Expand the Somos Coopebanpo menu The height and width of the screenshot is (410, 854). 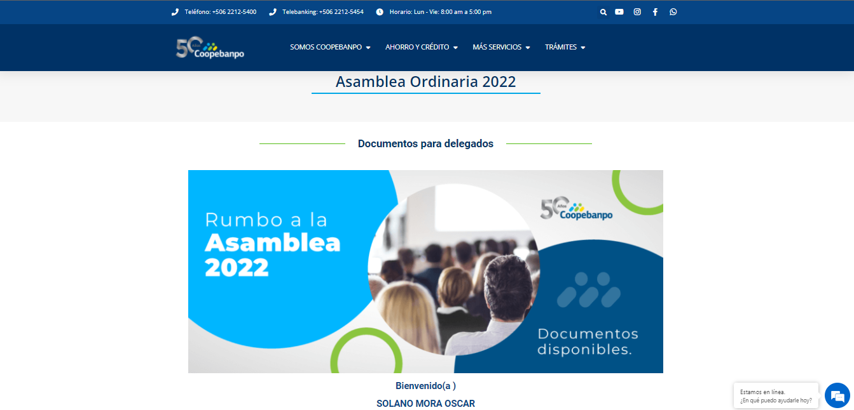[330, 48]
